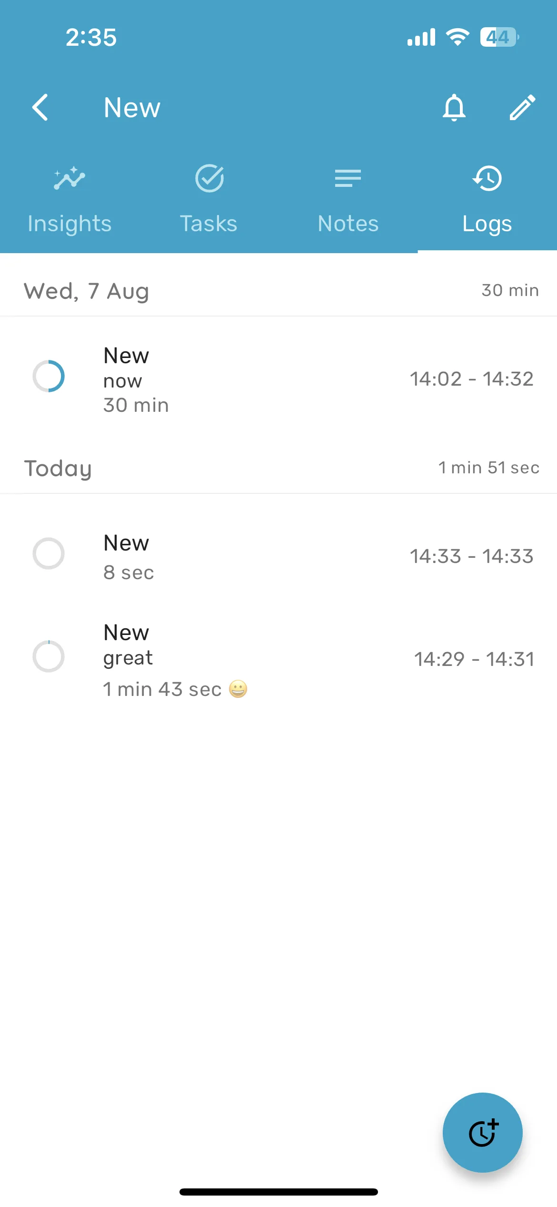Switch to the Insights tab label
557x1207 pixels.
pyautogui.click(x=70, y=224)
